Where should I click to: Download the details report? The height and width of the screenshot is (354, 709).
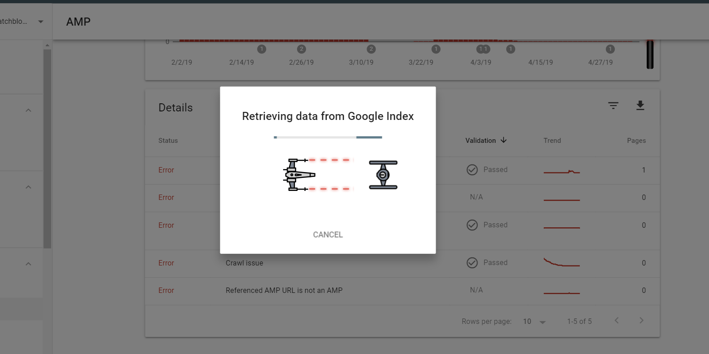coord(640,106)
